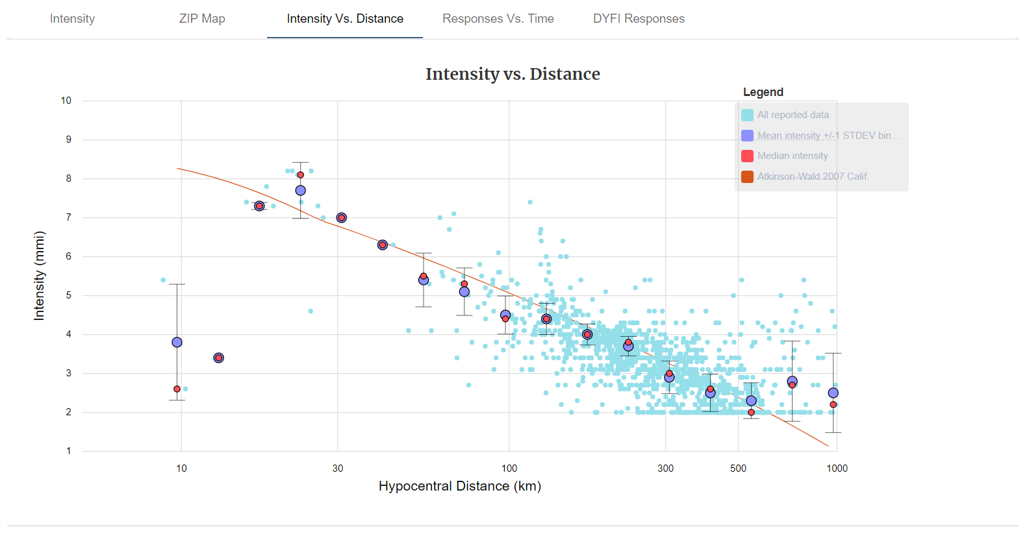1029x534 pixels.
Task: Click the purple Mean intensity legend swatch
Action: (x=748, y=136)
